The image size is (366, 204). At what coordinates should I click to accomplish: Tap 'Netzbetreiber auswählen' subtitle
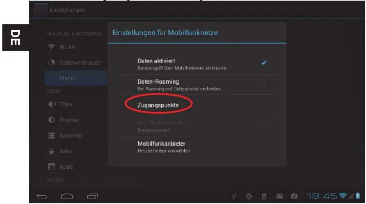(x=163, y=151)
